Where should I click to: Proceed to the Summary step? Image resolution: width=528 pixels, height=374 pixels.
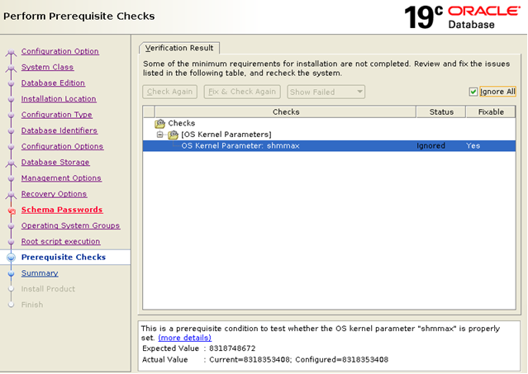click(x=40, y=273)
